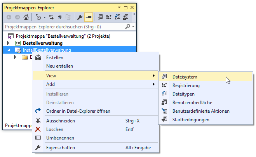The image size is (256, 157).
Task: Click the Forward navigation arrow in toolbar
Action: pos(17,17)
